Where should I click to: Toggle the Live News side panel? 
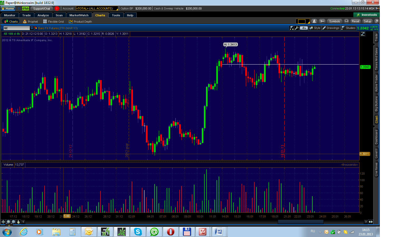(x=376, y=169)
